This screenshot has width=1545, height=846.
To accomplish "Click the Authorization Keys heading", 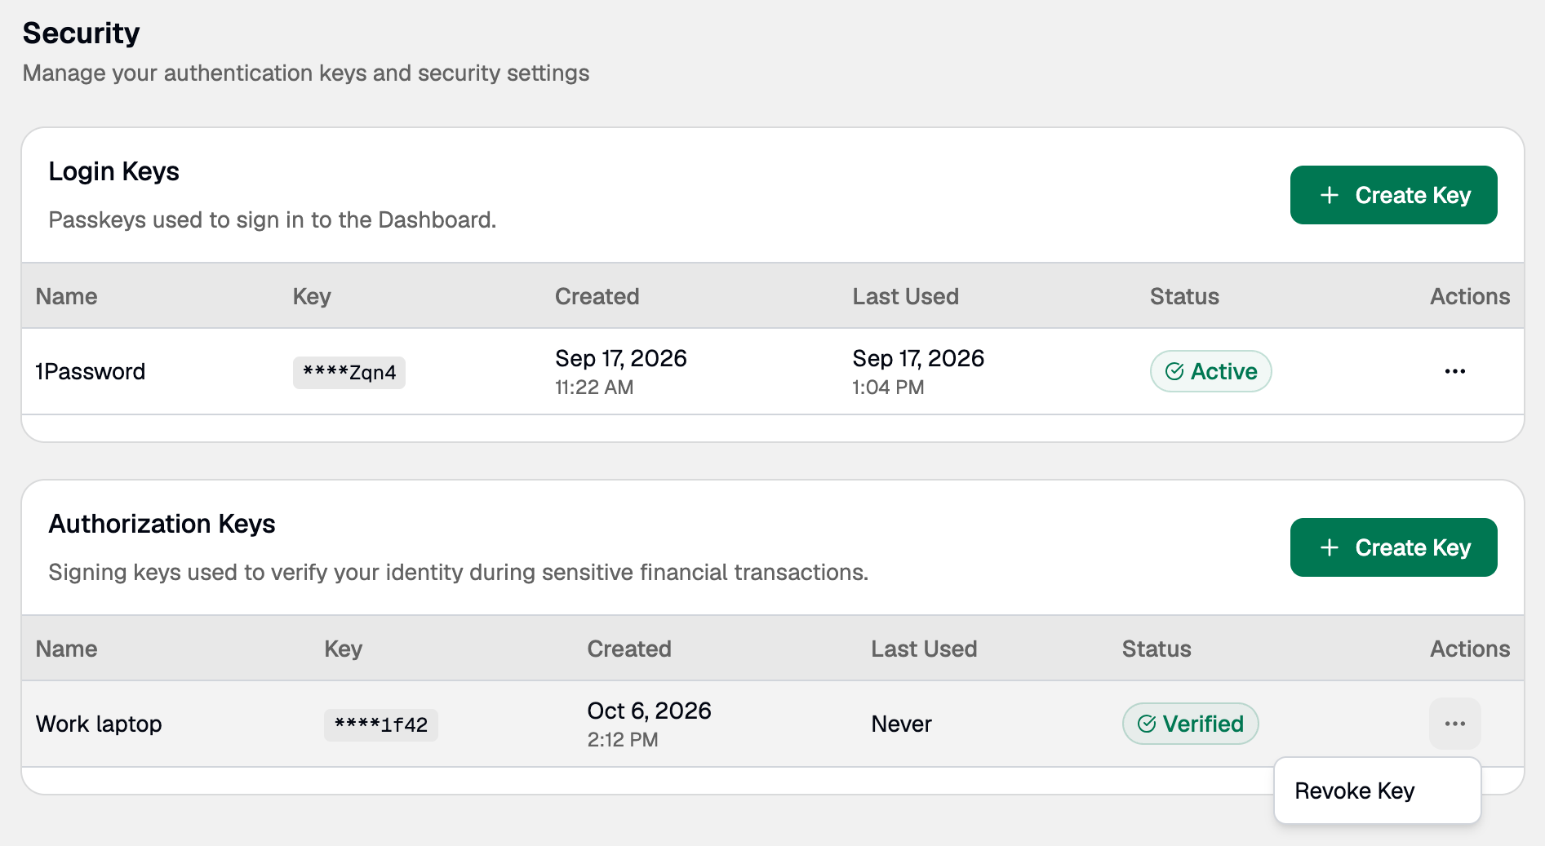I will 162,524.
